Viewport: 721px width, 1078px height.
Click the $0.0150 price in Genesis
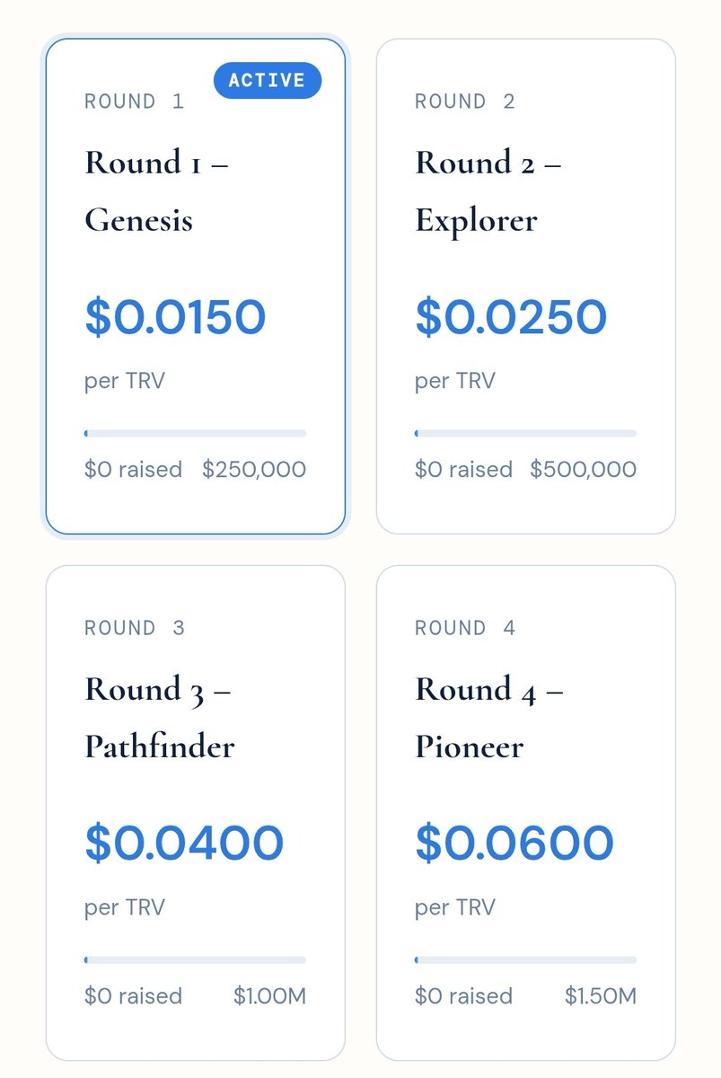[x=175, y=317]
